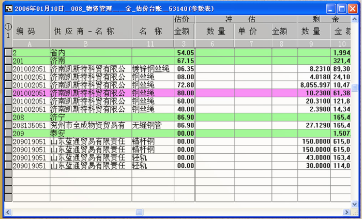Viewport: 362px width, 219px height.
Task: Click the horizontal scrollbar thumb
Action: point(139,212)
